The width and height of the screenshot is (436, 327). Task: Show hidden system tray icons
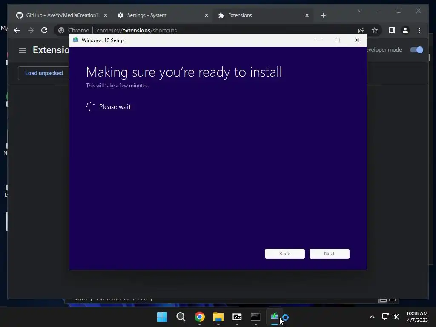(x=372, y=317)
